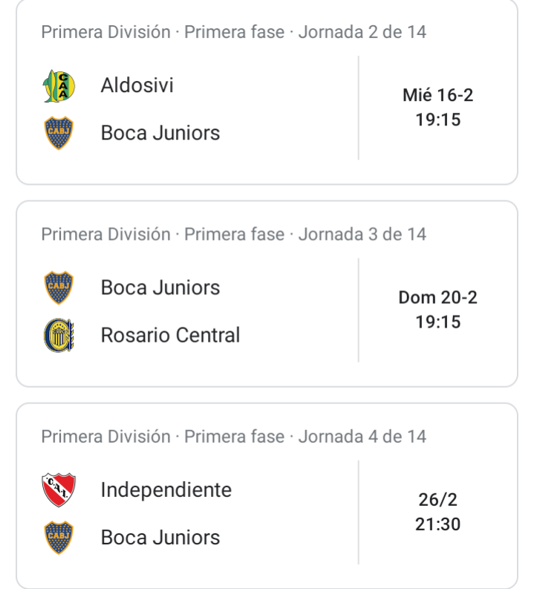Image resolution: width=534 pixels, height=589 pixels.
Task: Open Boca Juniors name above Rosario Central
Action: coord(160,287)
